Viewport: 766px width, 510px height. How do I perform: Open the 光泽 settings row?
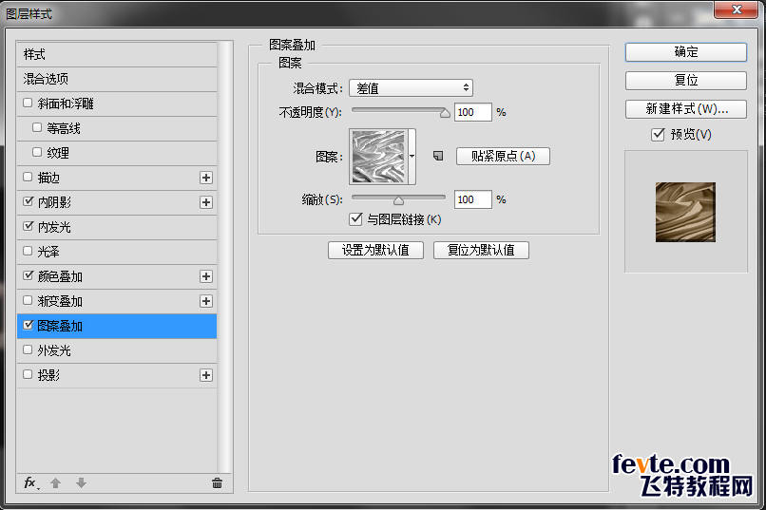[x=117, y=252]
